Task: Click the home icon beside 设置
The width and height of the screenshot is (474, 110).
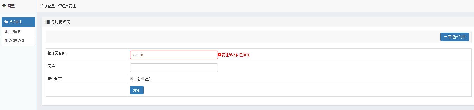Action: 4,6
